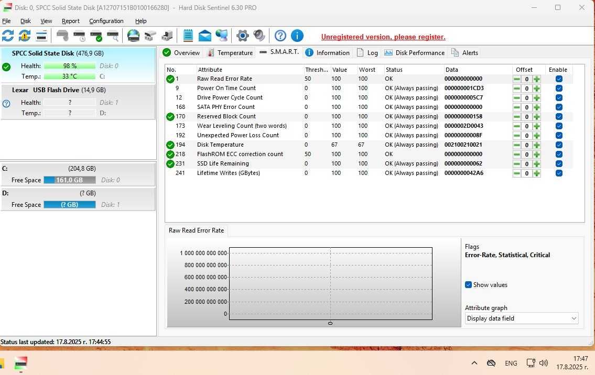Select the SPCC Solid State Disk entry
The width and height of the screenshot is (595, 375).
pyautogui.click(x=78, y=64)
